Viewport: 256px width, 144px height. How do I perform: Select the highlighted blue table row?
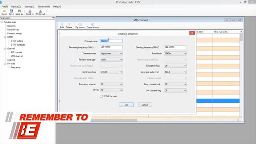click(x=218, y=101)
